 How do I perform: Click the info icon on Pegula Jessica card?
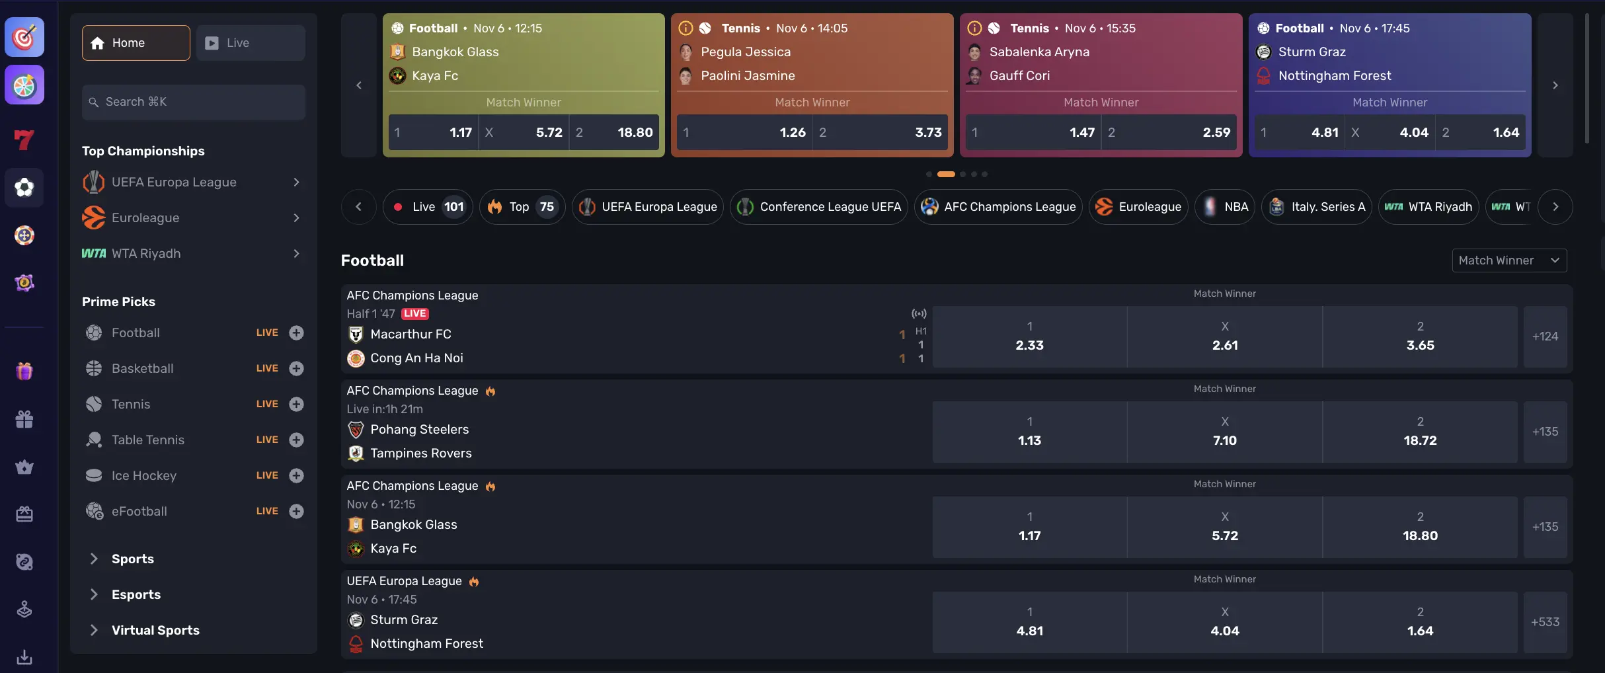click(686, 28)
